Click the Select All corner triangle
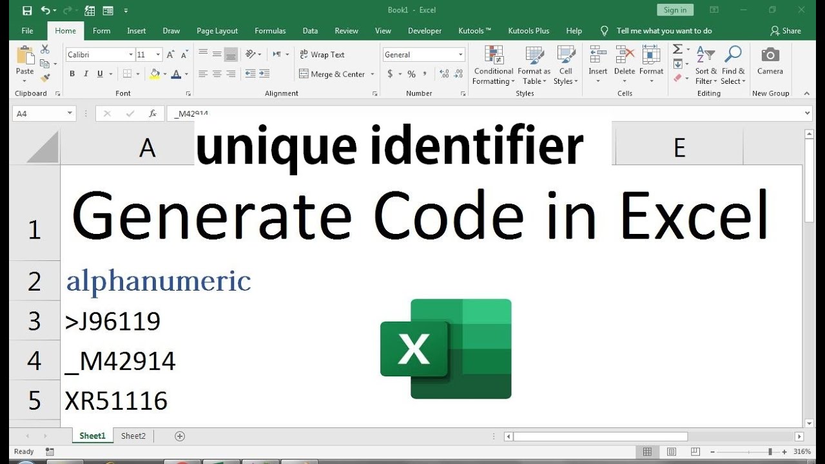 (x=43, y=148)
